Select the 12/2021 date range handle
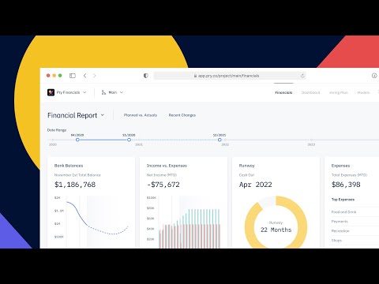Screen dimensions: 379x284 tap(220, 140)
